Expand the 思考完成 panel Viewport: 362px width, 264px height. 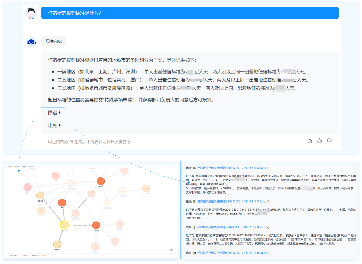tap(54, 41)
